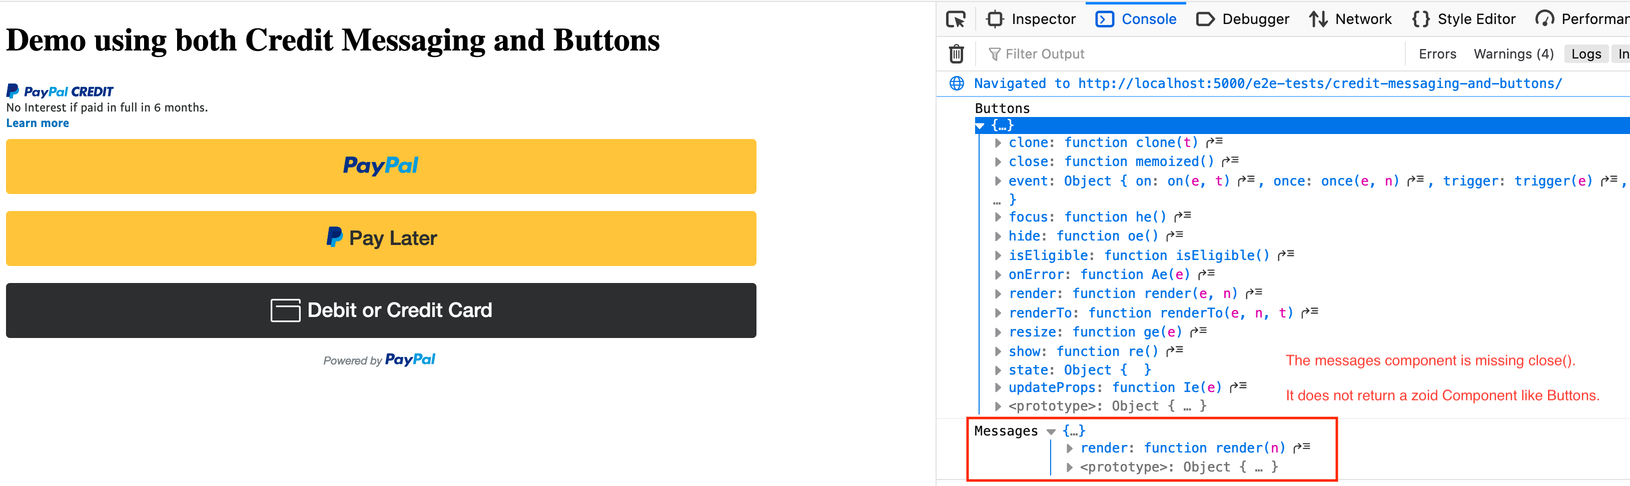Collapse the Buttons object {…}
Screen dimensions: 1630x486
(980, 126)
